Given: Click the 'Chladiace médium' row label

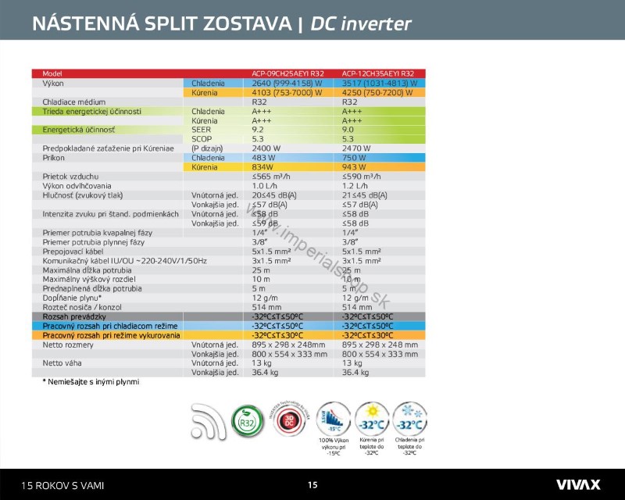Looking at the screenshot, I should (73, 102).
